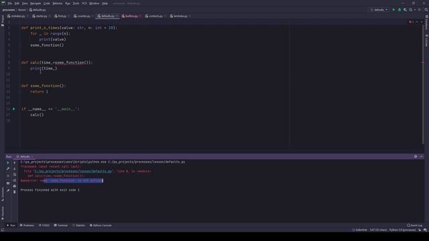
Task: Open the Window menu
Action: (x=95, y=3)
